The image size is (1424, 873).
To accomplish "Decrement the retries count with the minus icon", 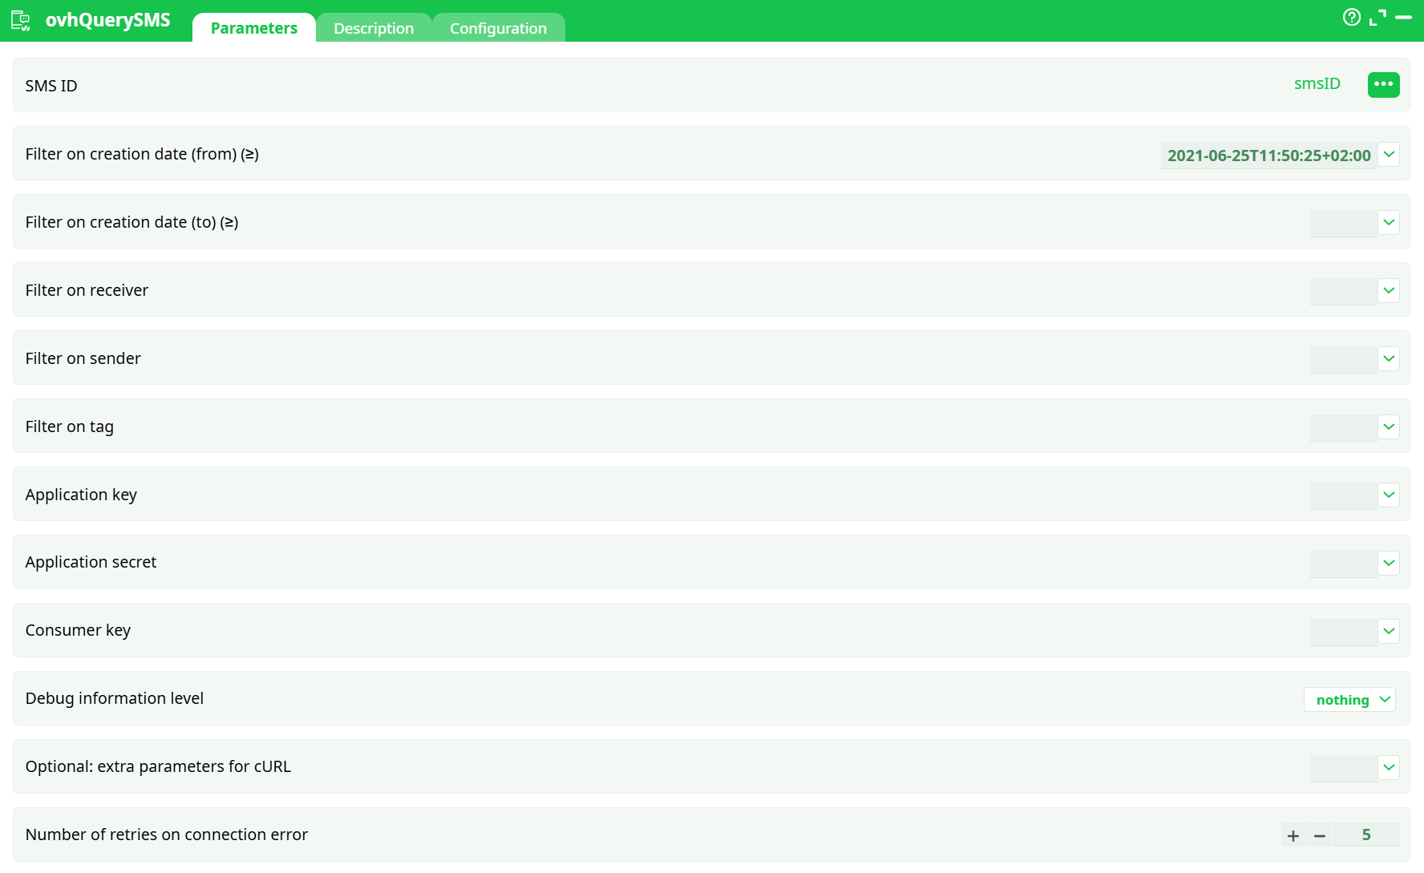I will (1320, 835).
